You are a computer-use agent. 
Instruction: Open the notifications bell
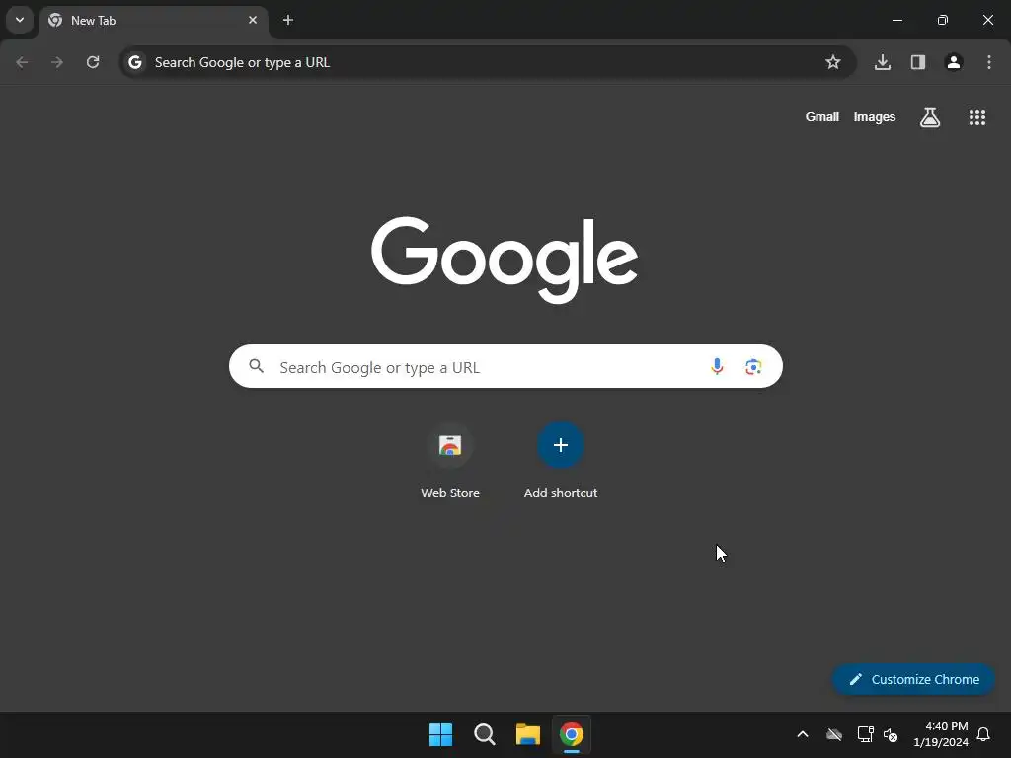[x=983, y=734]
